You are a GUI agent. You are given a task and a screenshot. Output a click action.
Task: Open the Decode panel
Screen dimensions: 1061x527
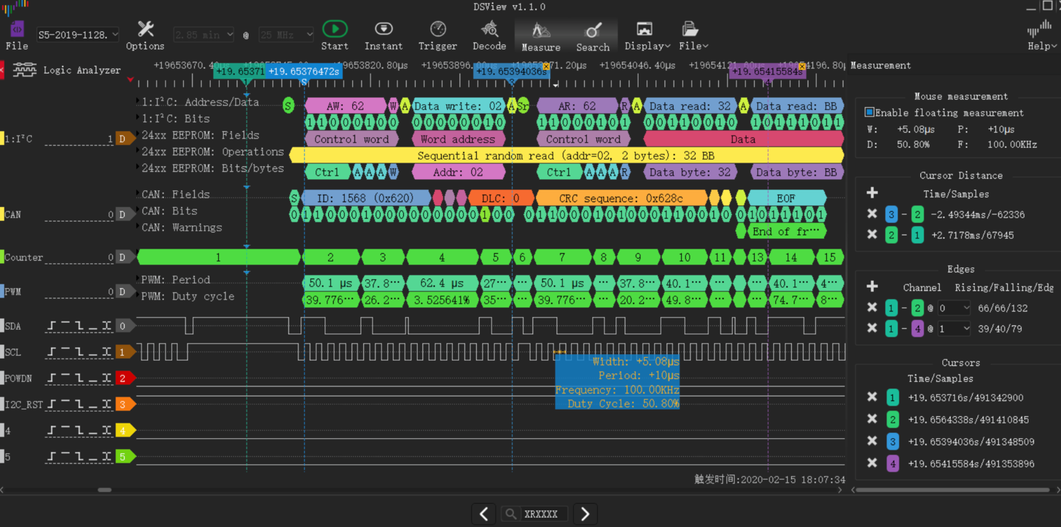489,35
